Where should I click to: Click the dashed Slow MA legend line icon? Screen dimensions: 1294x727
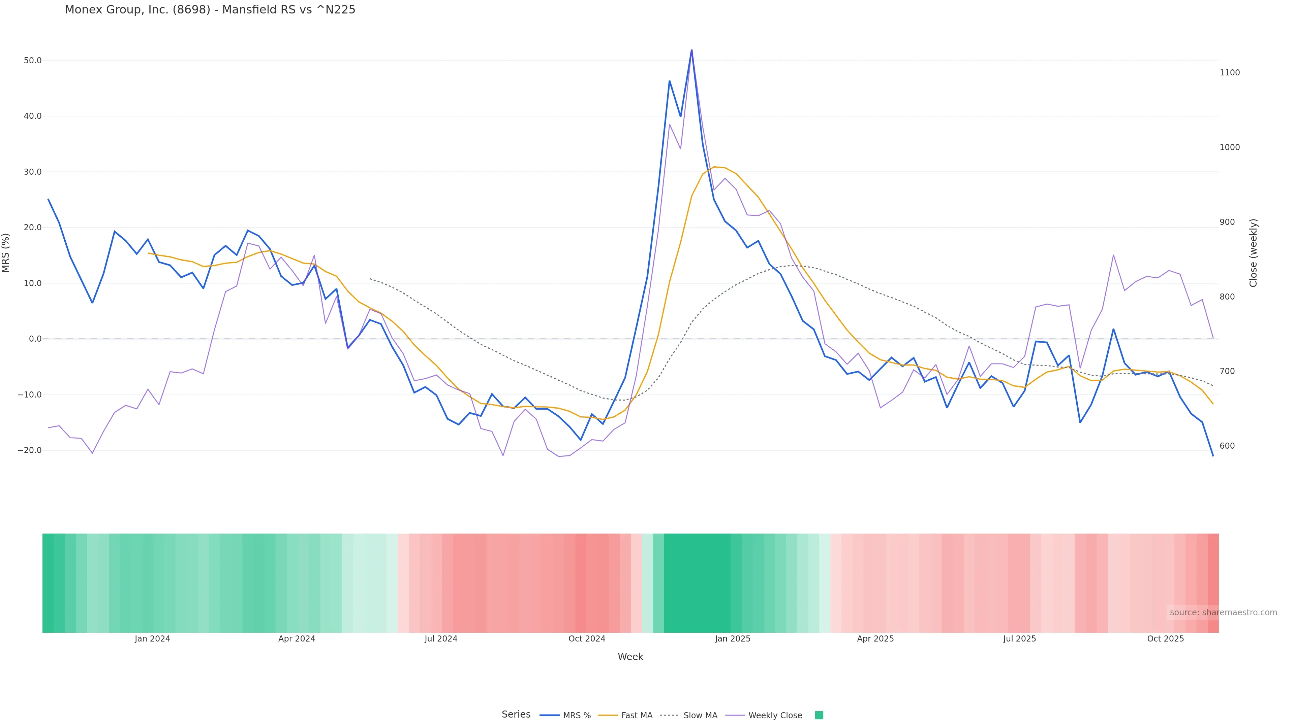coord(669,716)
